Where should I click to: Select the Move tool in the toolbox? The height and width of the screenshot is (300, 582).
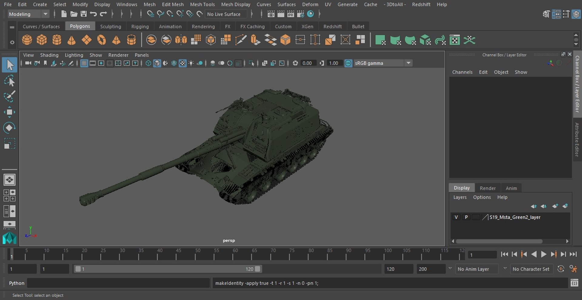pyautogui.click(x=9, y=112)
